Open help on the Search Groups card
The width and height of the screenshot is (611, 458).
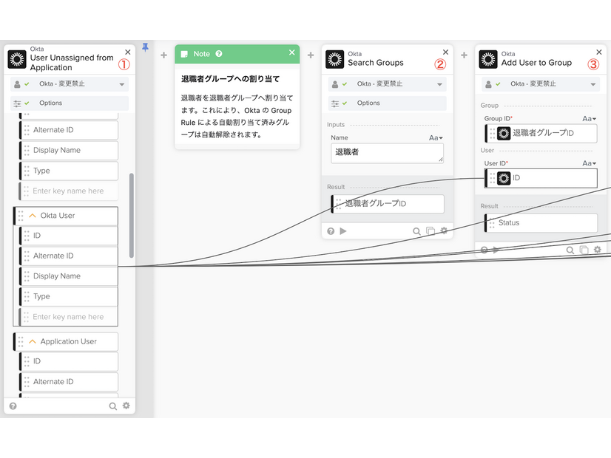tap(330, 230)
